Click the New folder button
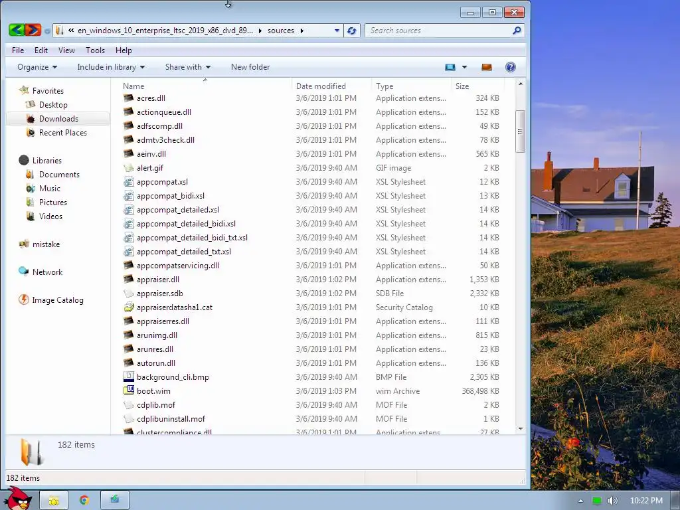The height and width of the screenshot is (510, 680). 250,67
